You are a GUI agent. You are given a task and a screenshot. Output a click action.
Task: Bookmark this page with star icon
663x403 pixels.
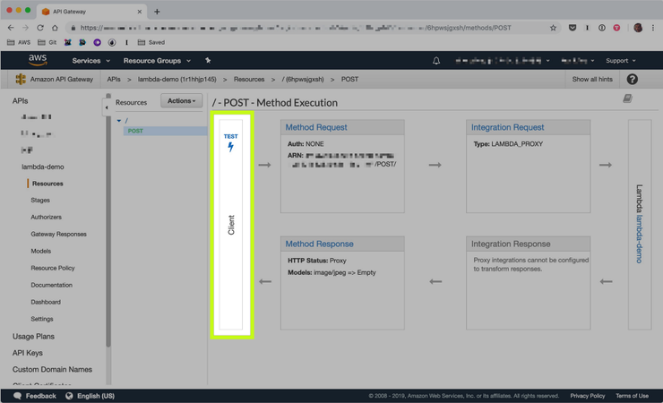553,28
